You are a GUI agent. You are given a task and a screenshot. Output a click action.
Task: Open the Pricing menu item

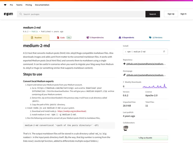click(x=29, y=5)
